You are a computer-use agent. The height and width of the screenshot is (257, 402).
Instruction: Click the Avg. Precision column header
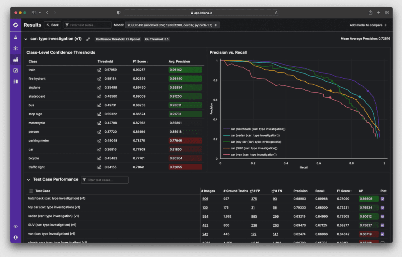(x=179, y=61)
